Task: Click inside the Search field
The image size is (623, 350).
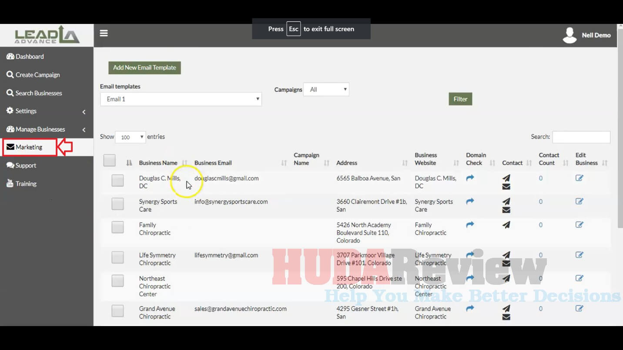Action: coord(581,137)
